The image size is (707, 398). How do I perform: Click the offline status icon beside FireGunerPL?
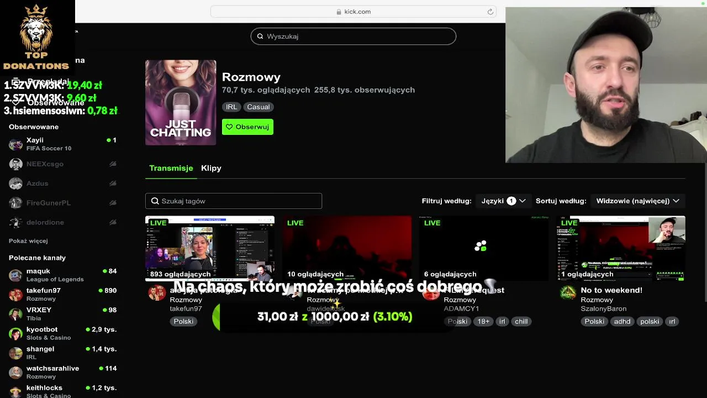pyautogui.click(x=113, y=203)
